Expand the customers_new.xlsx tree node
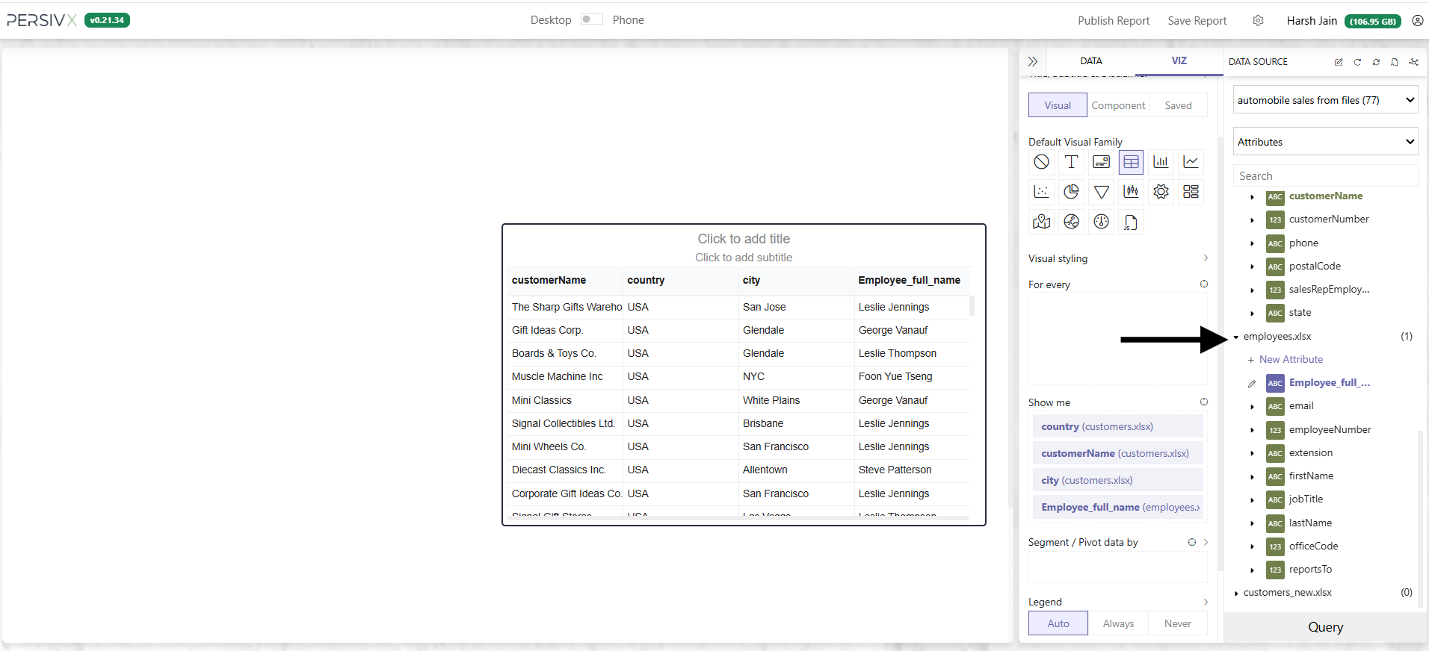Viewport: 1429px width, 651px height. [1236, 593]
